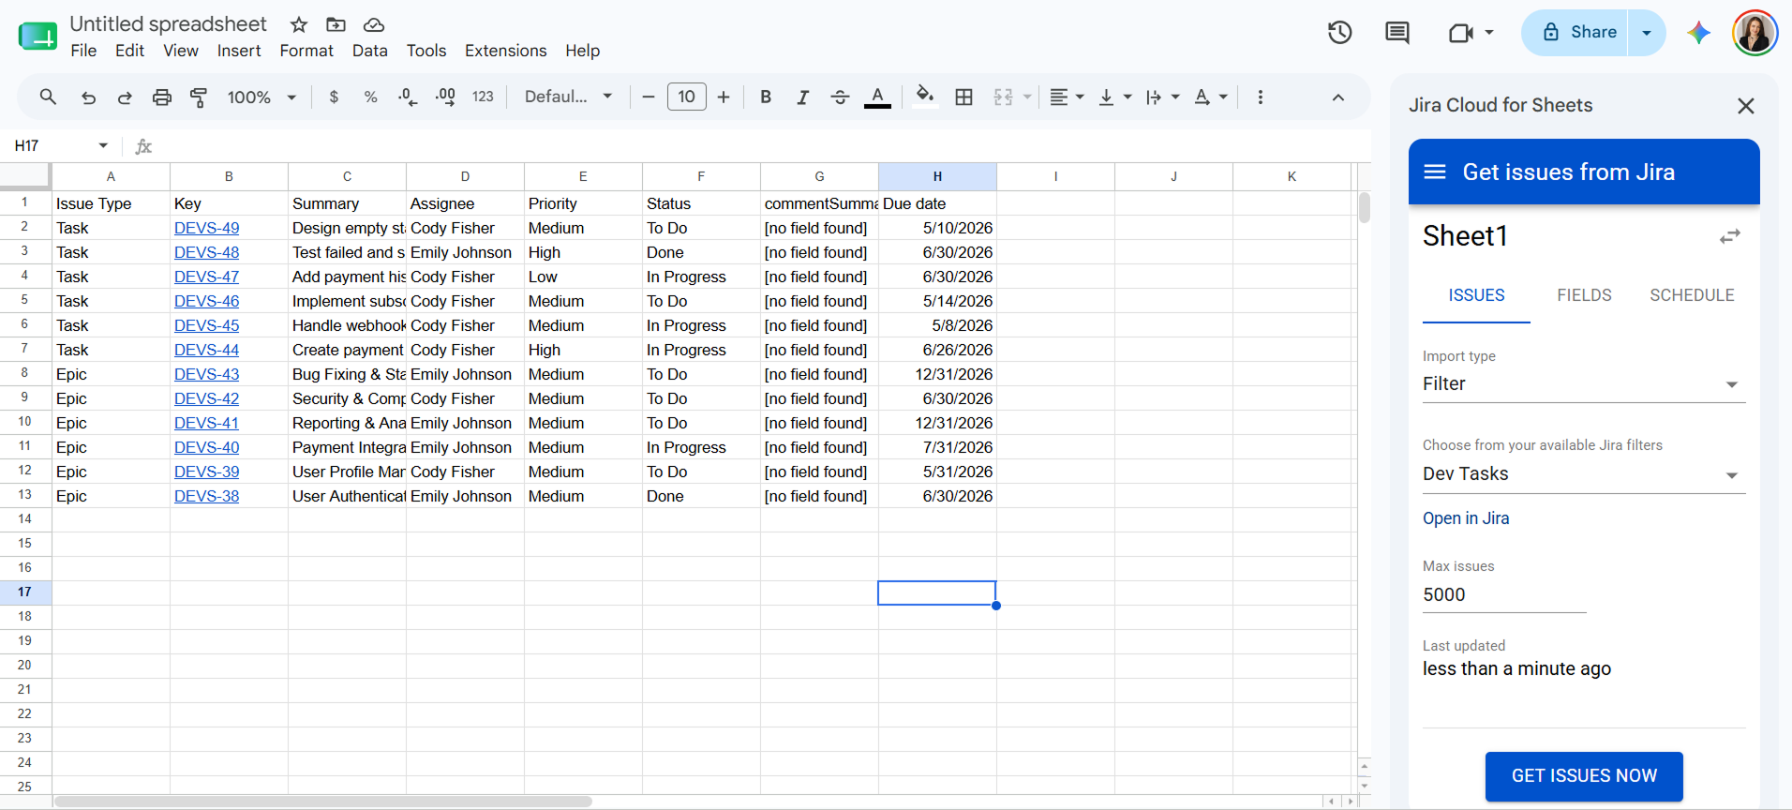Print the spreadsheet
Image resolution: width=1792 pixels, height=810 pixels.
pyautogui.click(x=162, y=97)
